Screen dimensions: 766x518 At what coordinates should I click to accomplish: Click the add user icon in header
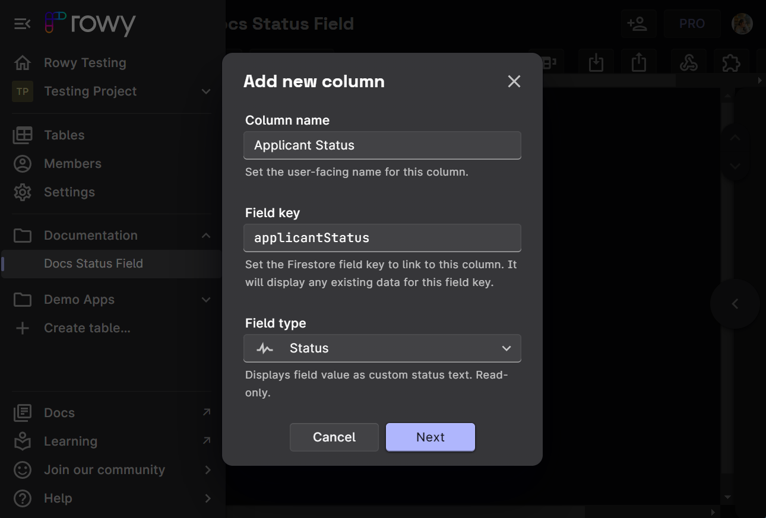(x=637, y=24)
